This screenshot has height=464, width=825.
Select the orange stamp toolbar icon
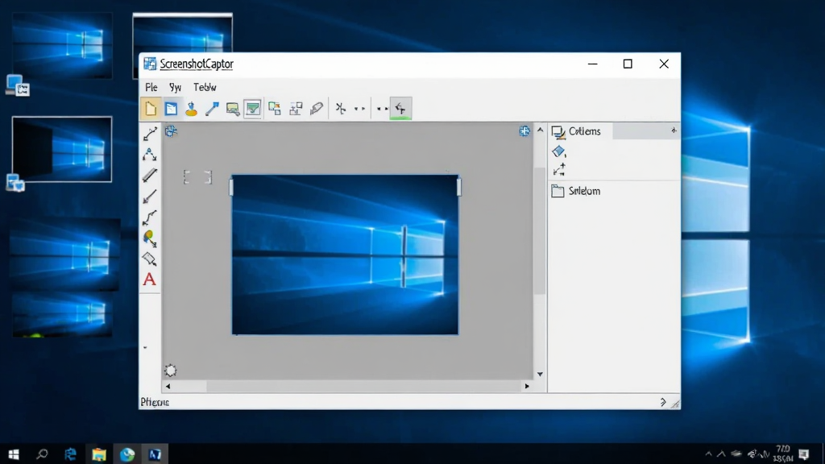(192, 109)
